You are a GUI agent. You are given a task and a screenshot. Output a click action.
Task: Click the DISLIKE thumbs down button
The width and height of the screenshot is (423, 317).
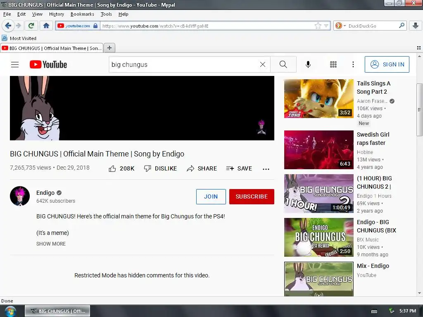(x=160, y=168)
